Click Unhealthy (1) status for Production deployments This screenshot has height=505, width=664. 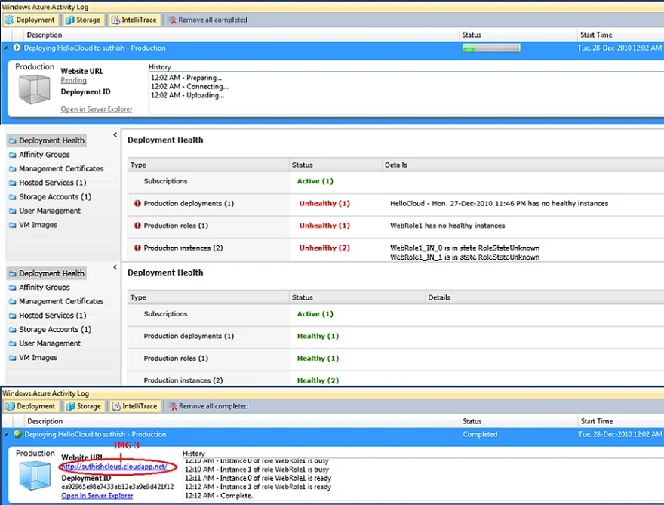click(324, 203)
